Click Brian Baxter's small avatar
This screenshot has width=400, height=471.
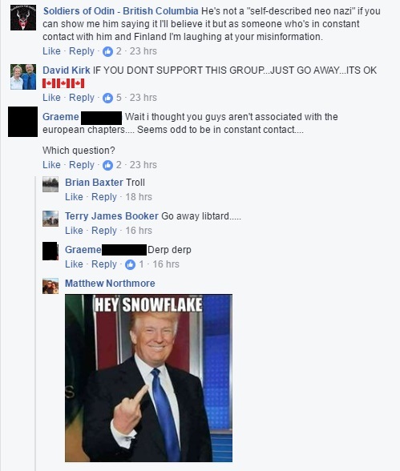tap(51, 184)
